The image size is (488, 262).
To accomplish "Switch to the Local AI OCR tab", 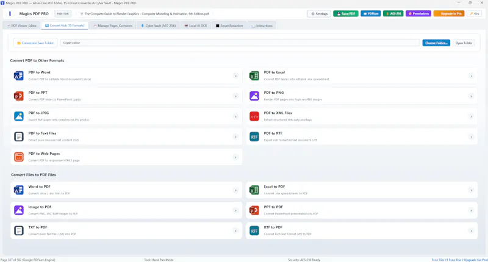I will [196, 26].
